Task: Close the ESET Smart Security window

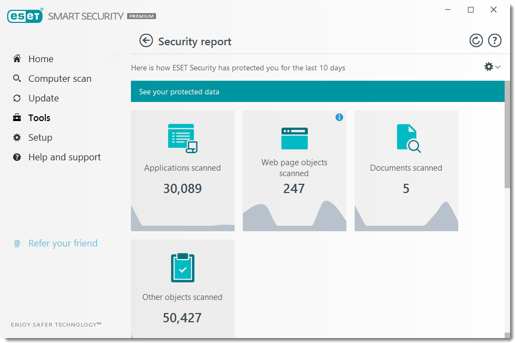Action: (x=493, y=10)
